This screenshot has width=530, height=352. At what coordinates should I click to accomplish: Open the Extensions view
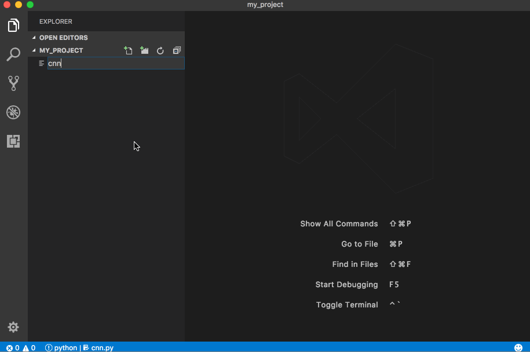tap(13, 141)
